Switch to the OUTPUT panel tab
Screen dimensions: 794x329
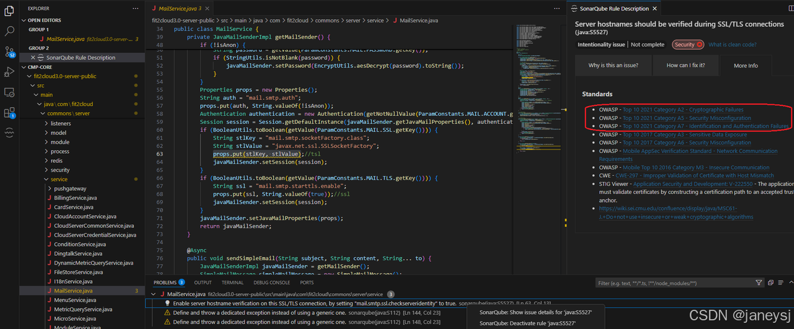pyautogui.click(x=203, y=283)
